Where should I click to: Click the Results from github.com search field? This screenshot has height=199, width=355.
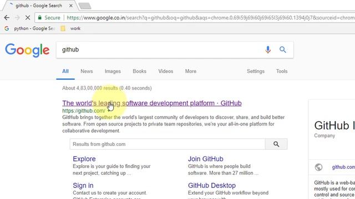coord(168,144)
